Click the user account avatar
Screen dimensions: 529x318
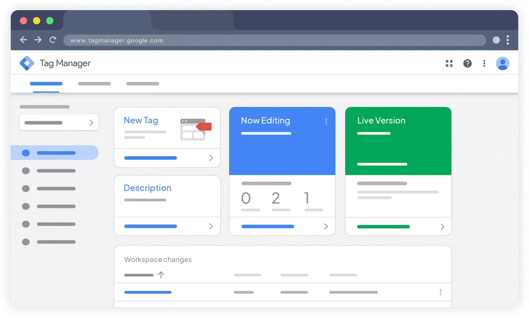click(x=503, y=63)
